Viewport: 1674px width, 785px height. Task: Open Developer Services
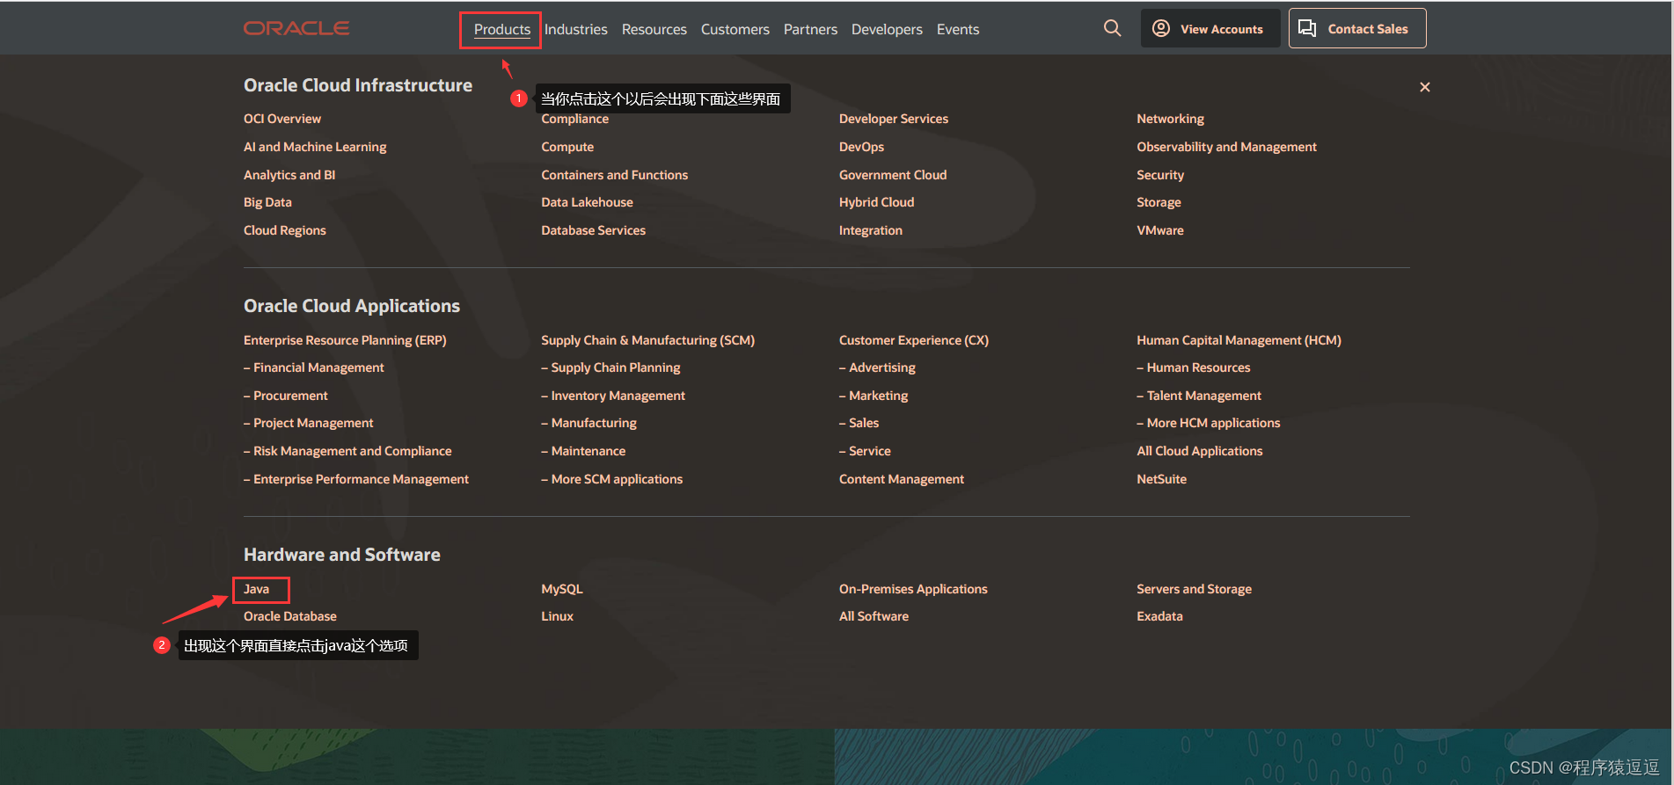click(894, 119)
